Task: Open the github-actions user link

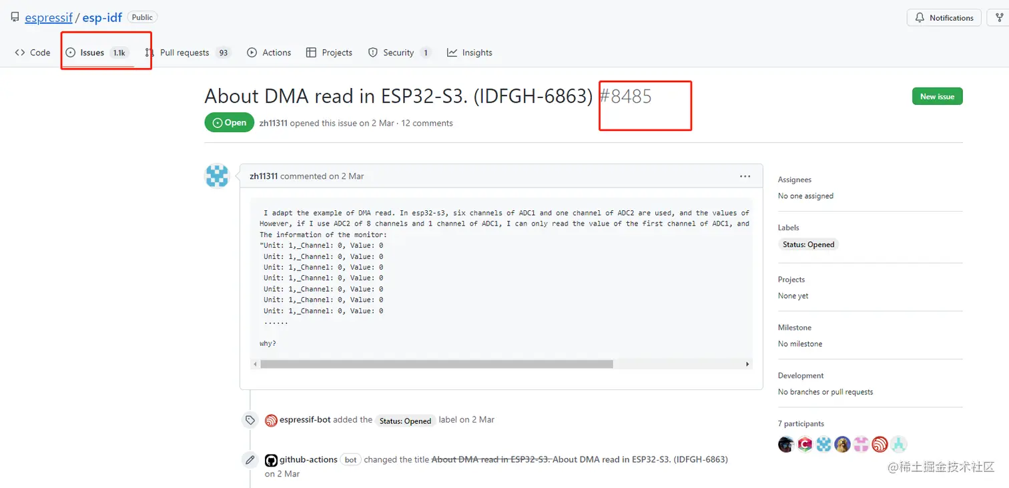Action: pyautogui.click(x=308, y=460)
